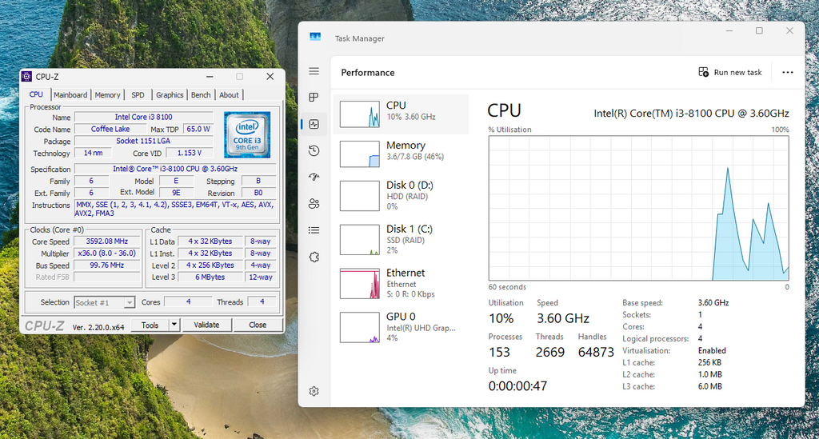This screenshot has width=819, height=439.
Task: Switch to Bench tab in CPU-Z
Action: (x=201, y=95)
